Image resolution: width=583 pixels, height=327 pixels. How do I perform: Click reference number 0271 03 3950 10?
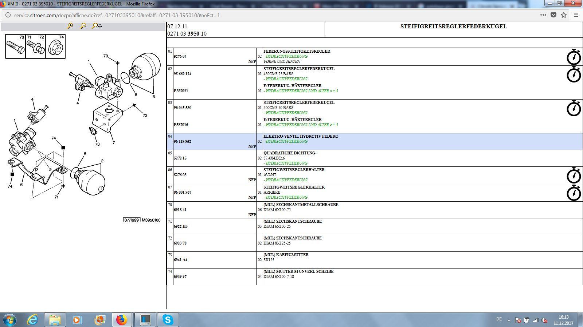coord(187,34)
